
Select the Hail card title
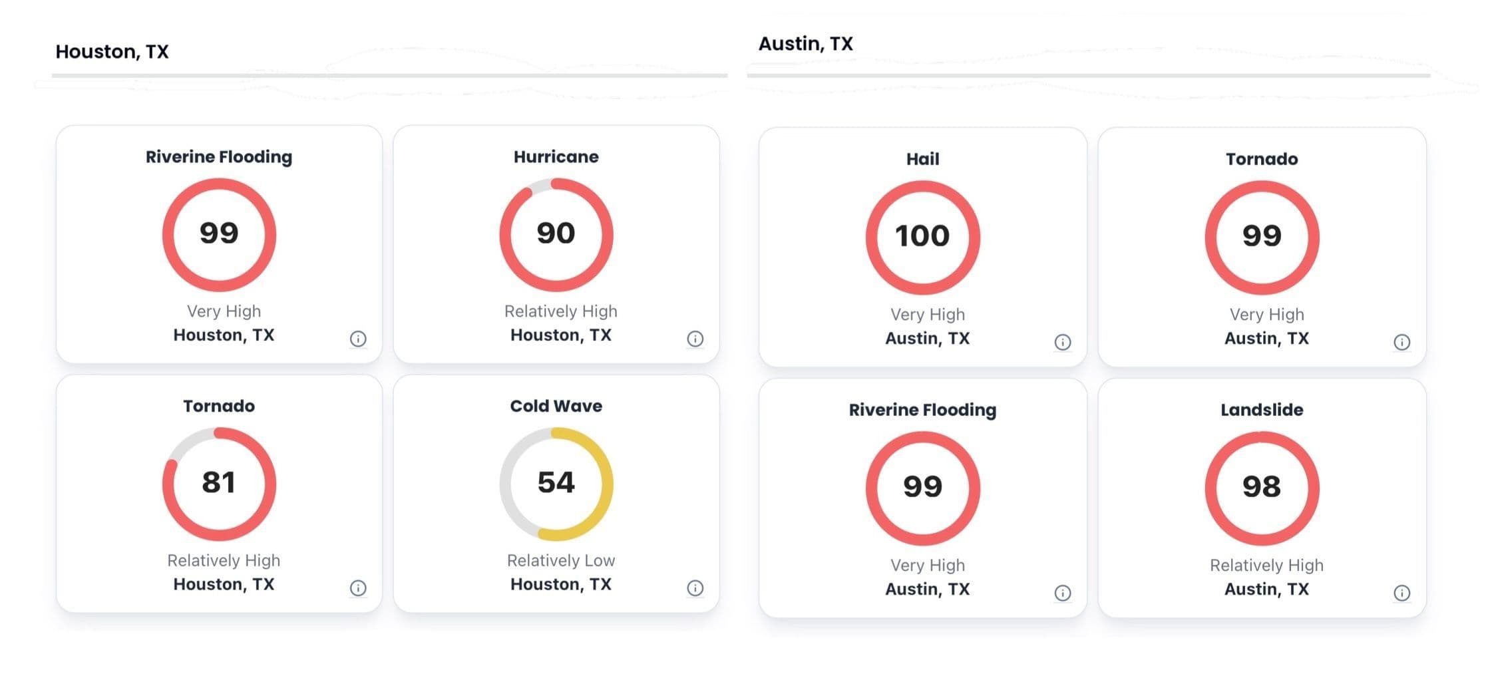click(x=922, y=158)
